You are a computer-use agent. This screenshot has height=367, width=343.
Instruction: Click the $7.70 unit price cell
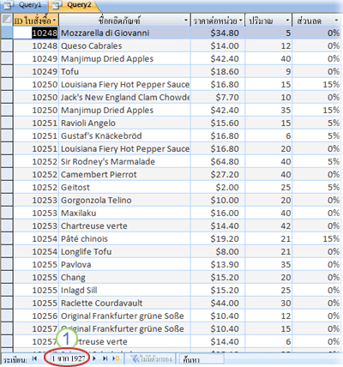218,97
